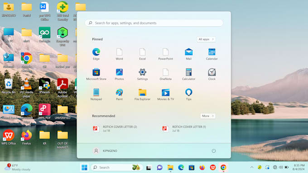This screenshot has height=173, width=308.
Task: Open Task View from the taskbar
Action: 149,168
